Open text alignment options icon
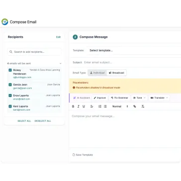 pos(92,107)
